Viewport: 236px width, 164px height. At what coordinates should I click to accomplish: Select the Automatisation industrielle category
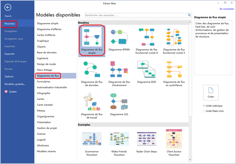(x=52, y=87)
